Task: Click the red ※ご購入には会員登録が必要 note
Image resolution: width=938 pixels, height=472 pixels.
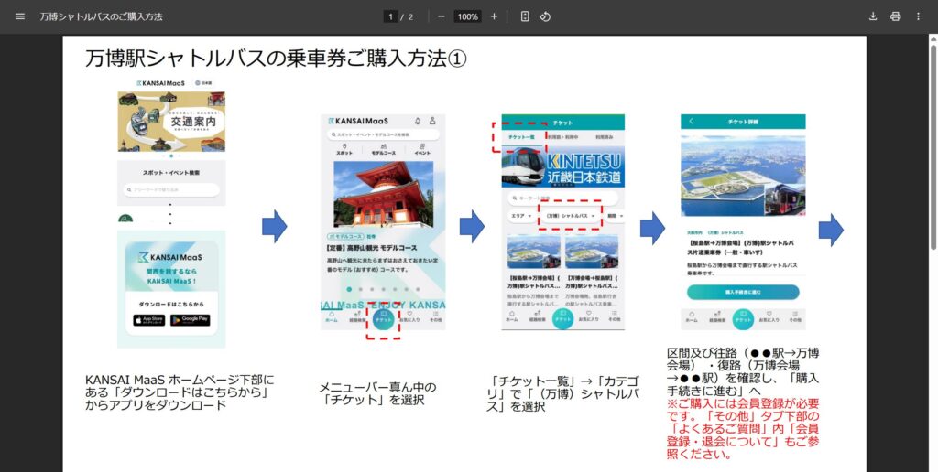Action: (x=743, y=428)
